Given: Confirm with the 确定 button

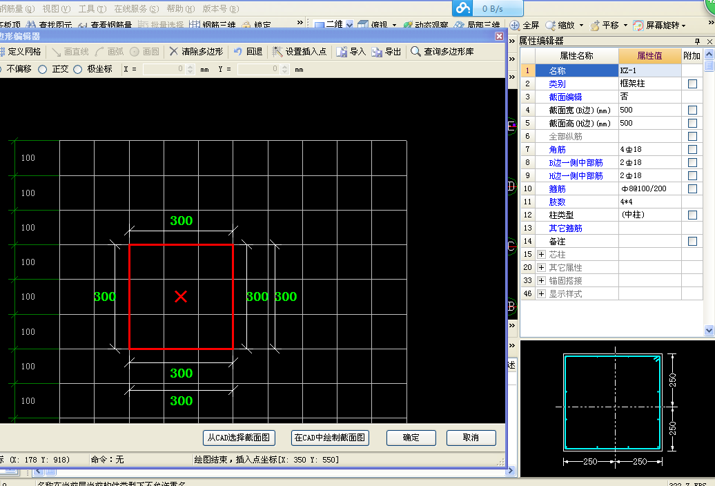Looking at the screenshot, I should [x=411, y=438].
